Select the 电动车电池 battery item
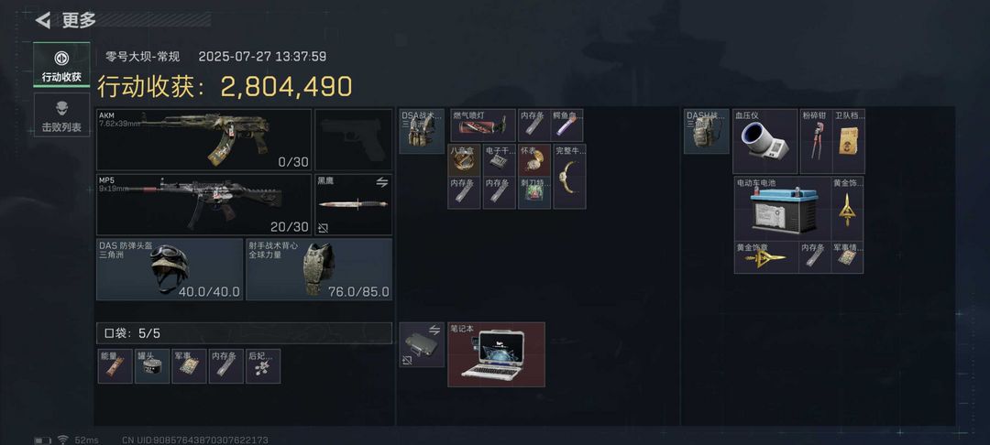The height and width of the screenshot is (445, 990). (782, 209)
